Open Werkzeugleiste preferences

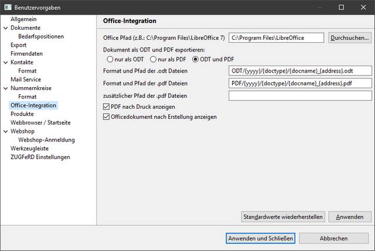[29, 148]
